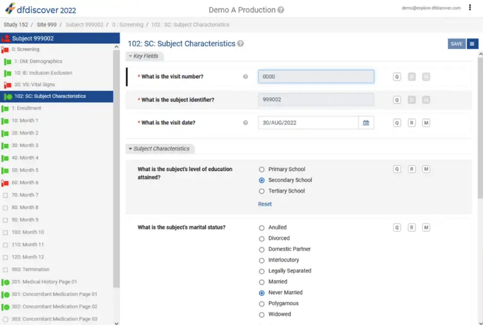Viewport: 483px width, 325px height.
Task: Collapse the Key Fields section
Action: pos(130,56)
